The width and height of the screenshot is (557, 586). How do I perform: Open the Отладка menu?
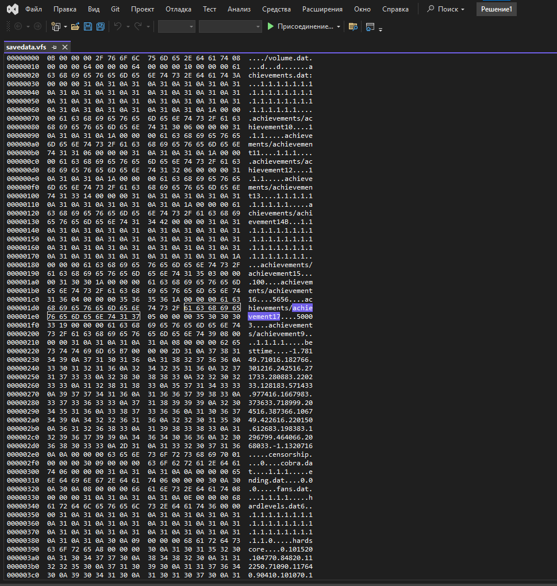[178, 9]
